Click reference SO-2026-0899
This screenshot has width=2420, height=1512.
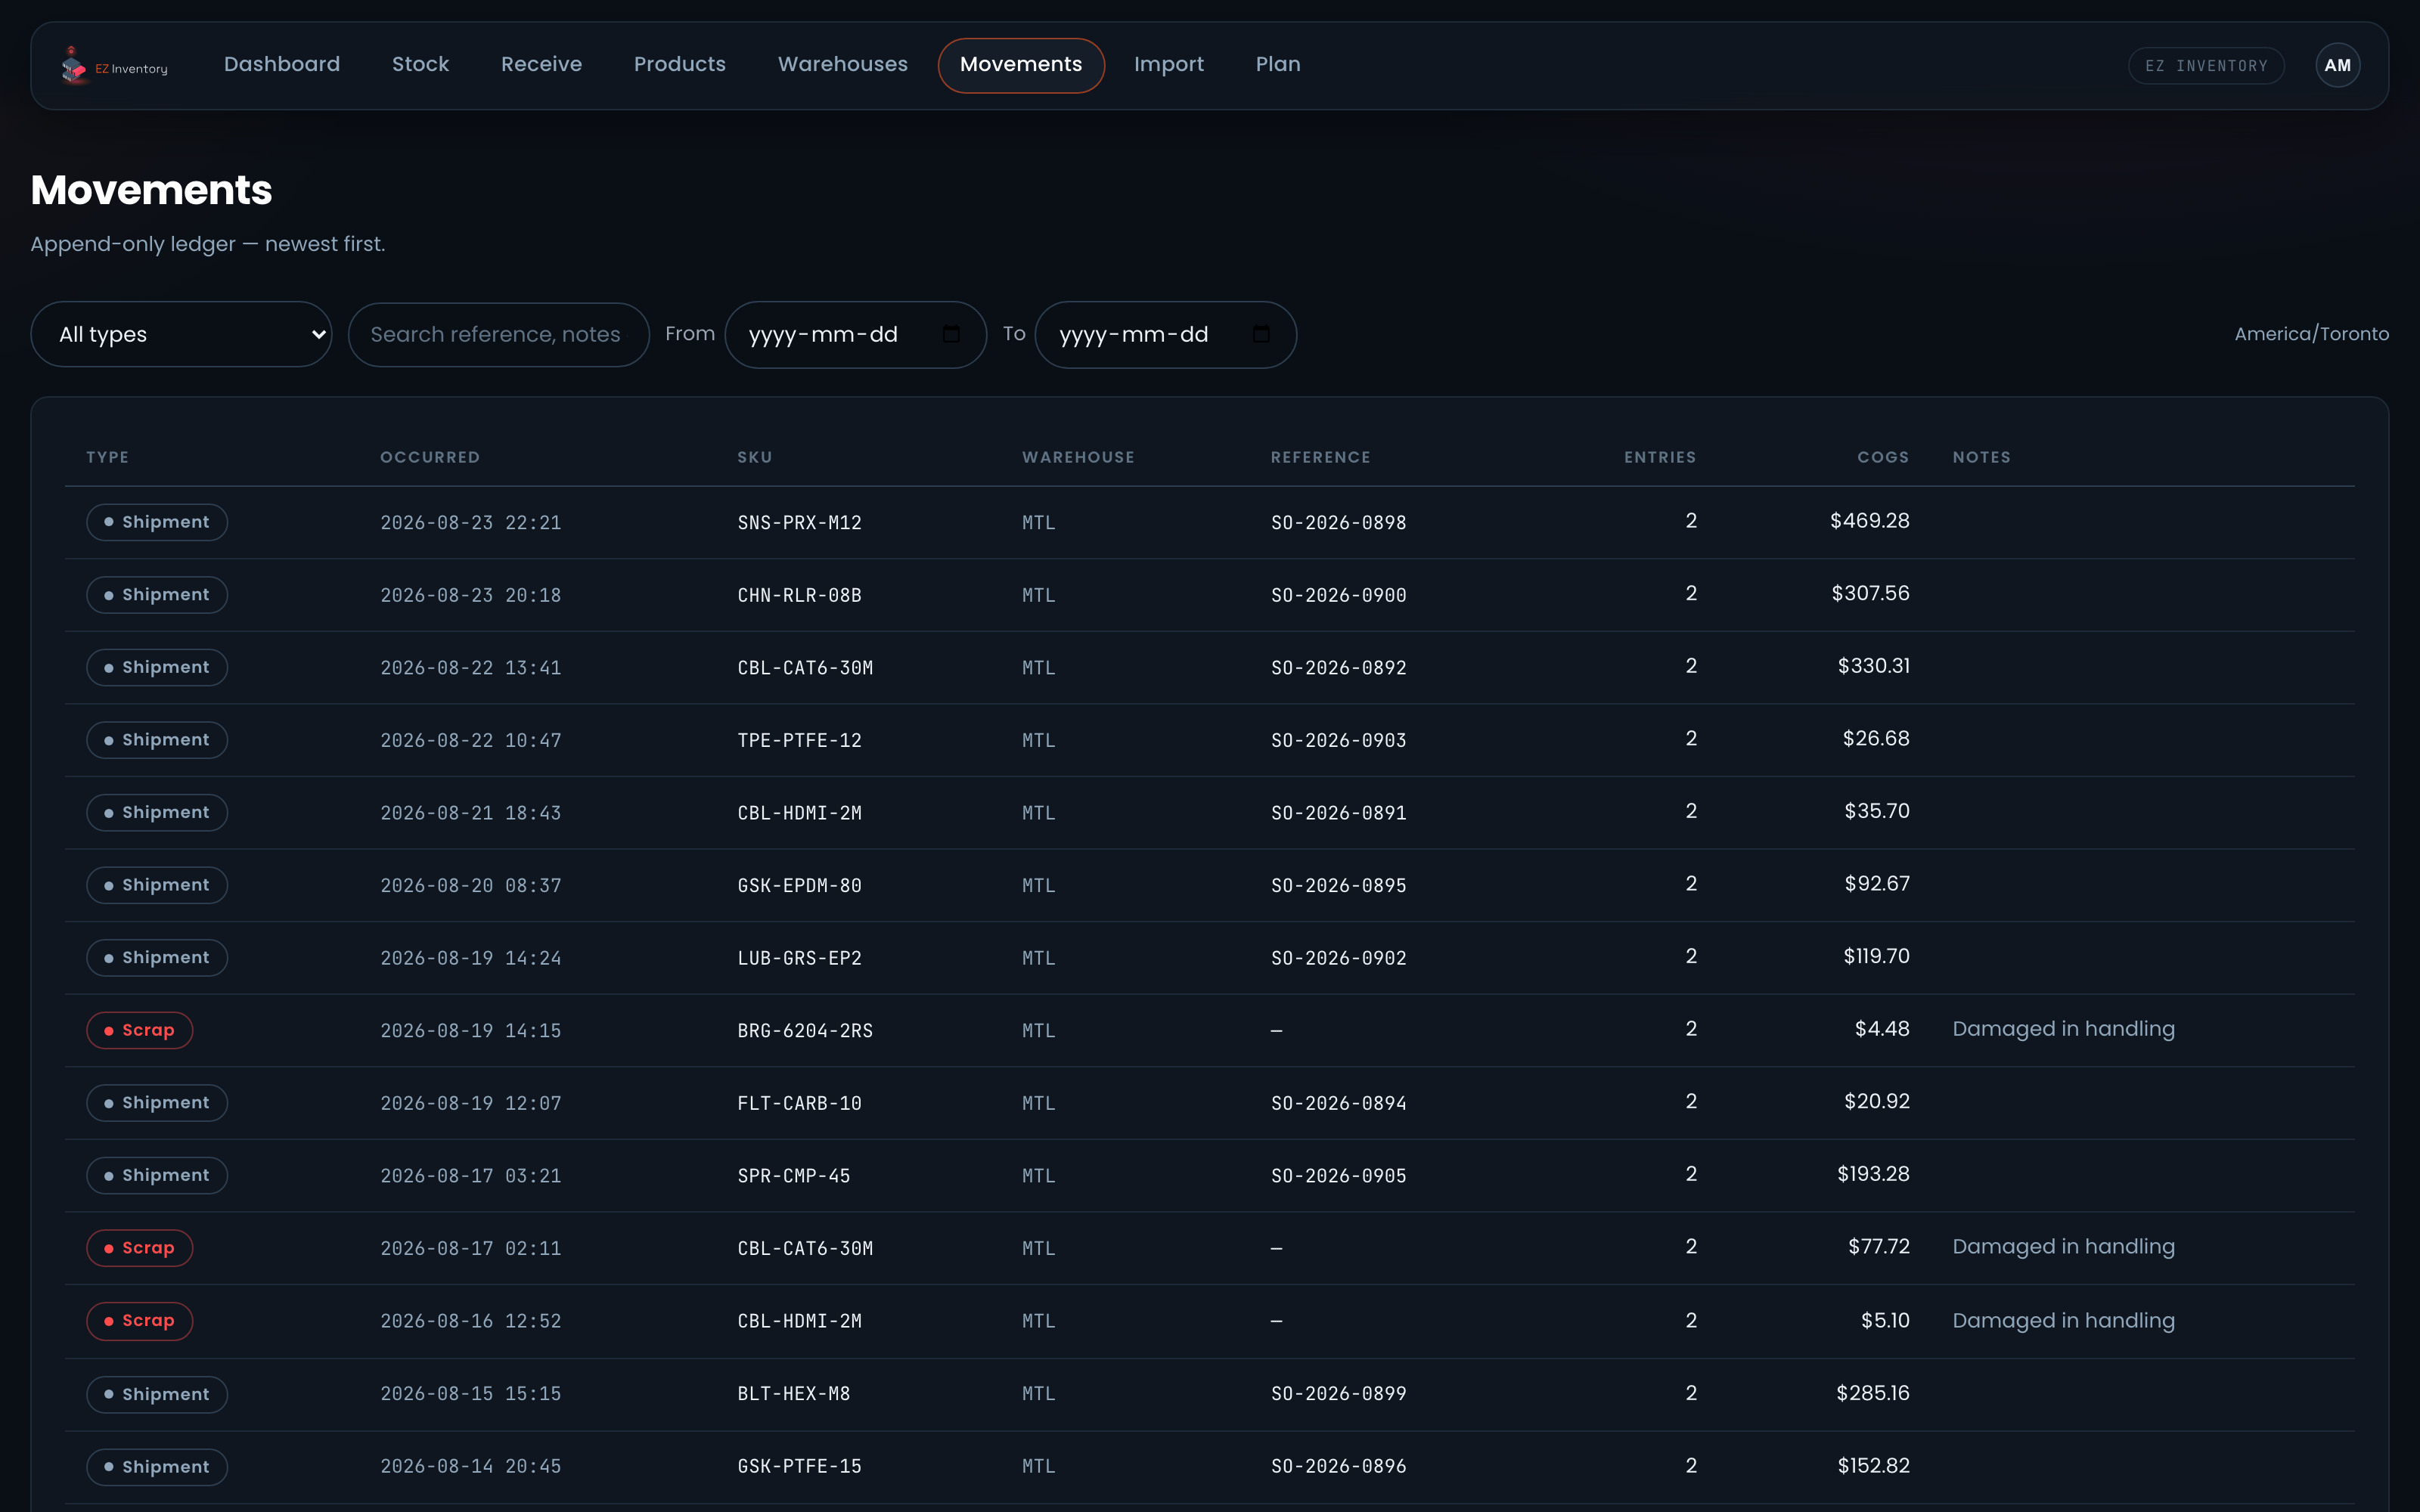click(1338, 1393)
